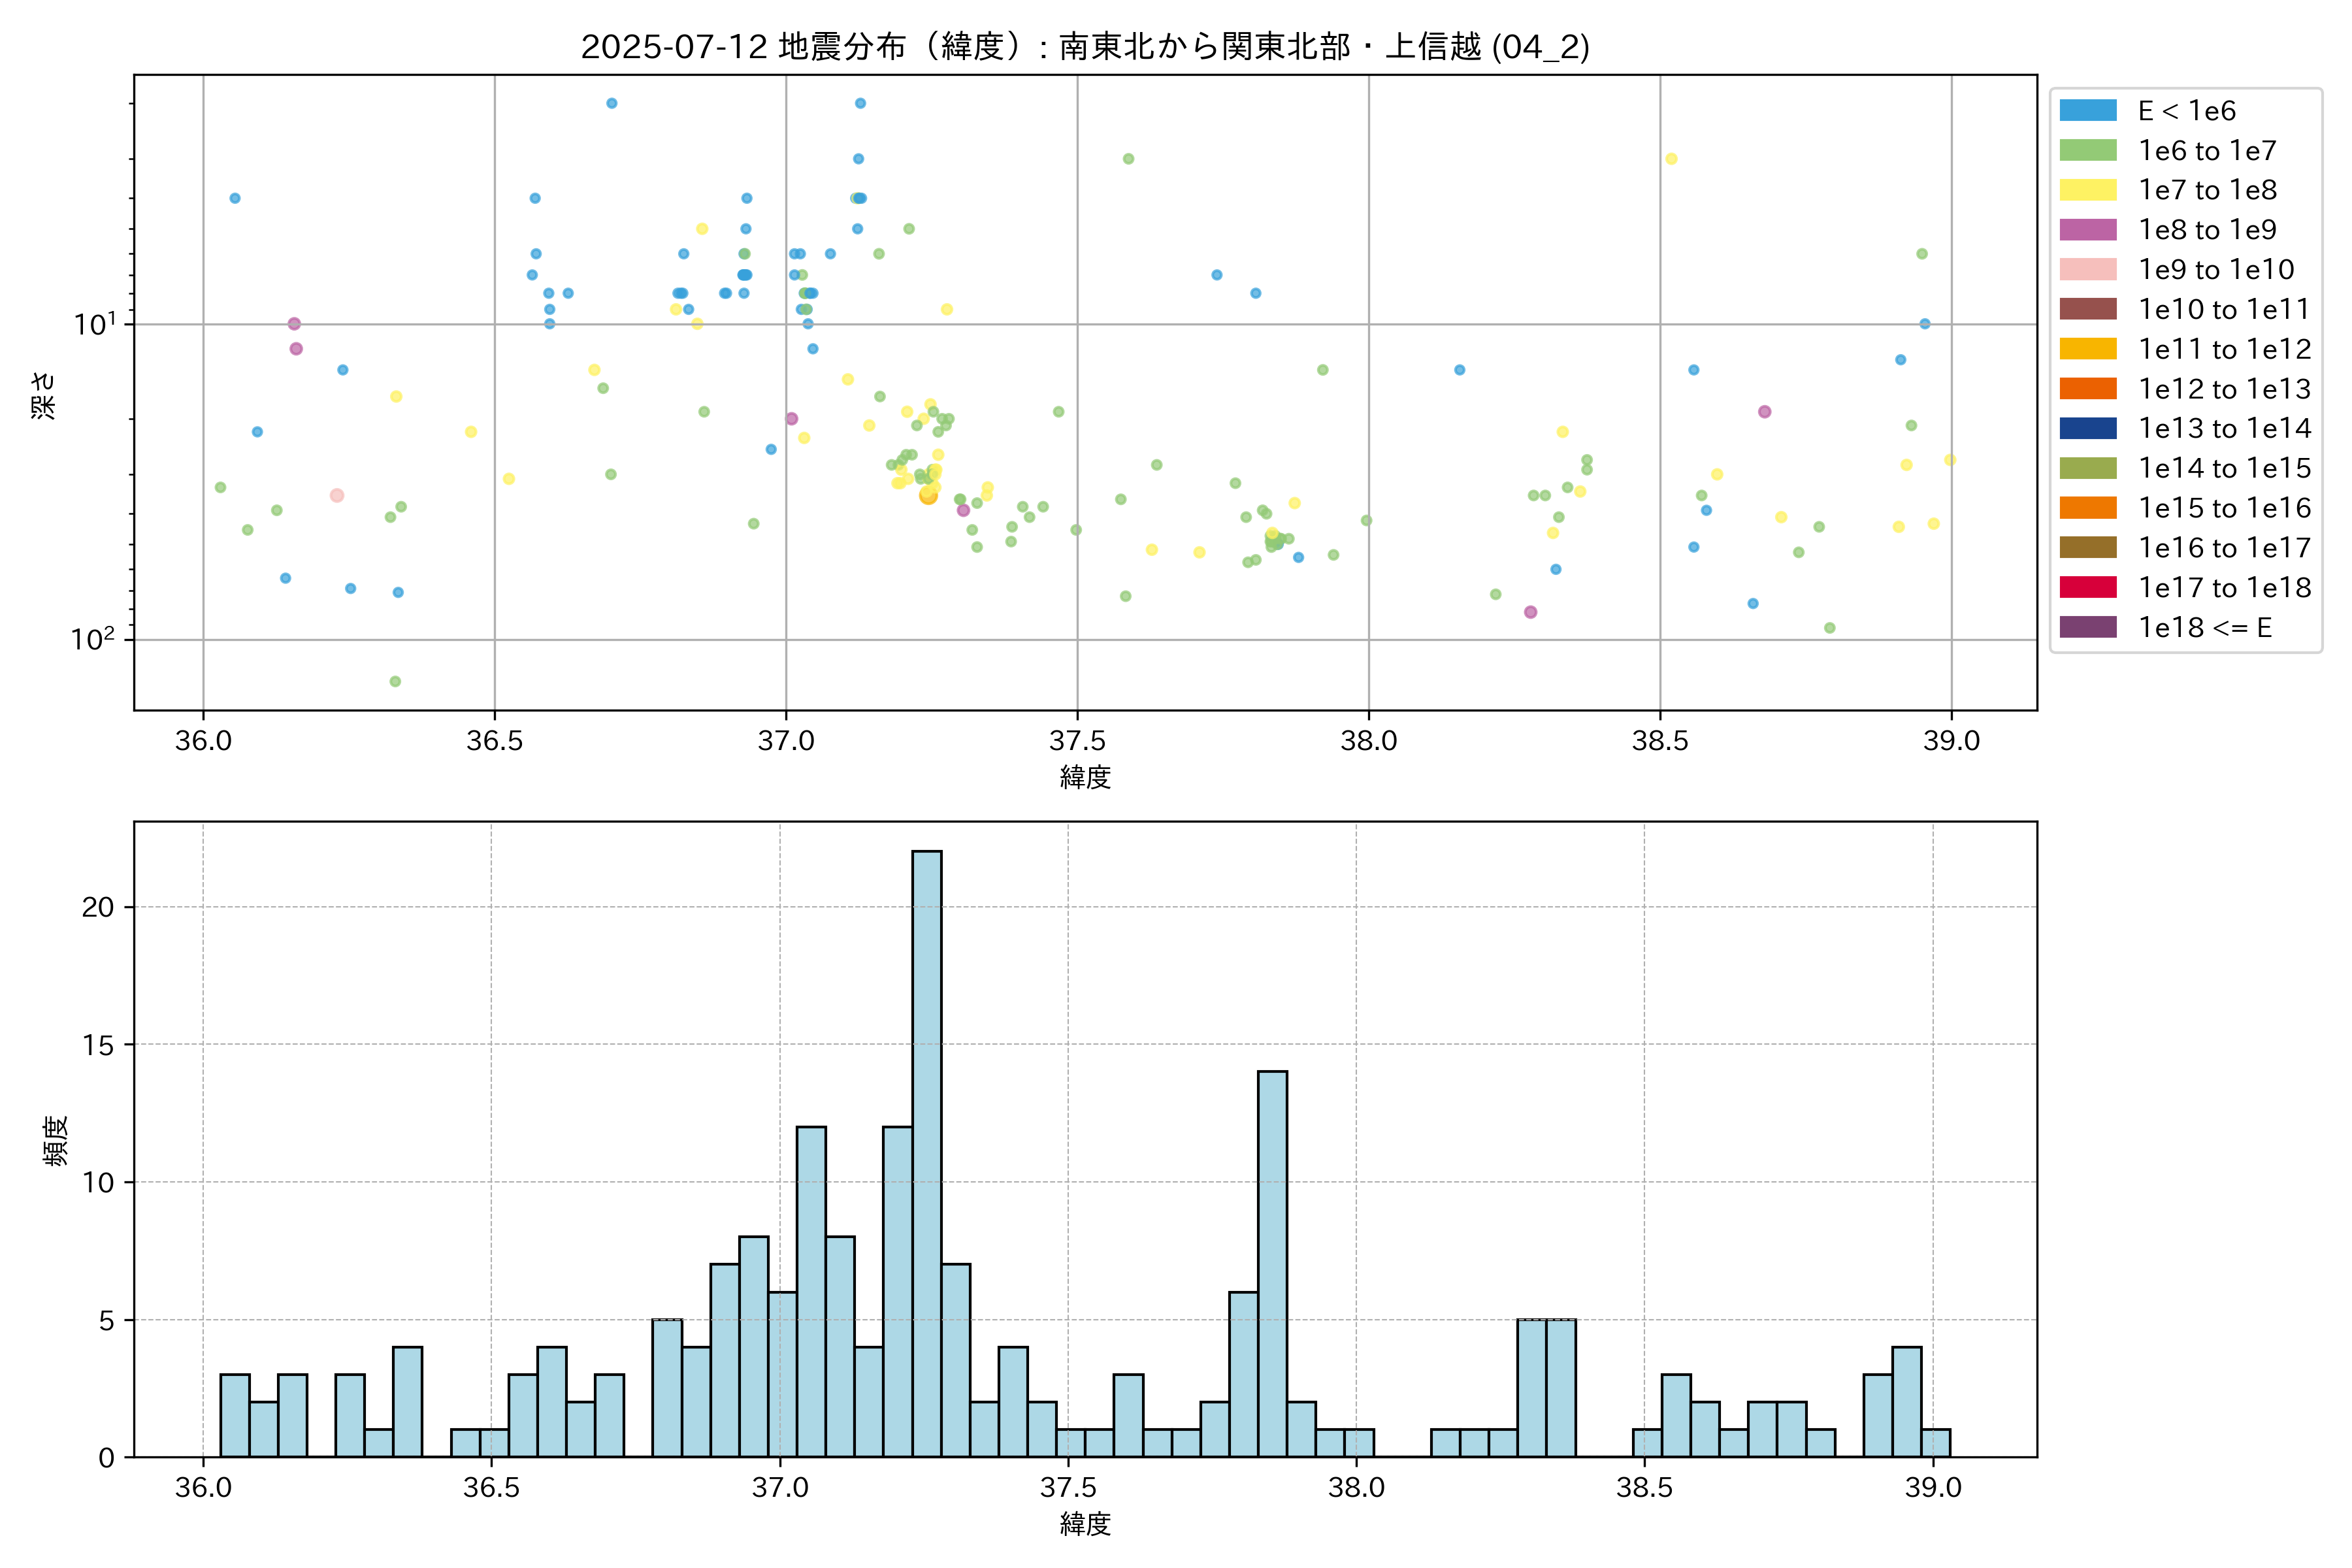Screen dimensions: 2352x1568
Task: Click the yellow 1e7 to 1e8 swatch
Action: click(2087, 190)
